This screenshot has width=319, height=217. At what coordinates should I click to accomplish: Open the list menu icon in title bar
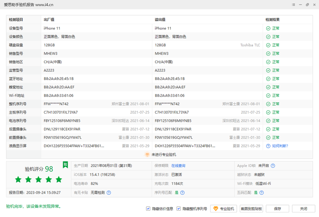coord(293,5)
